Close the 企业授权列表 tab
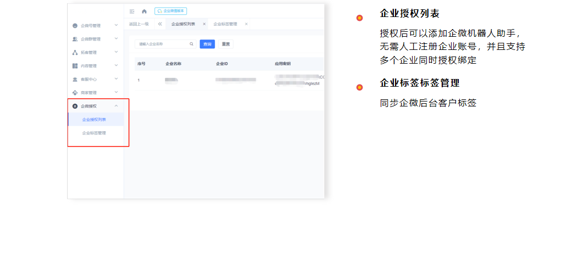The width and height of the screenshot is (582, 265). point(204,24)
